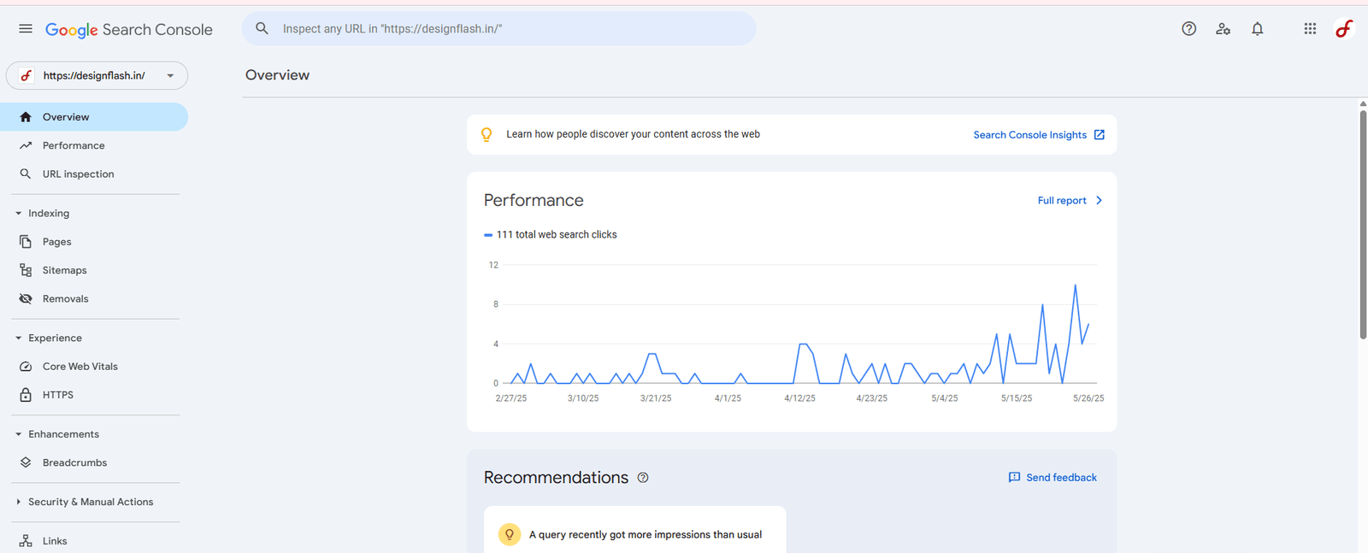Click the Links network icon
The height and width of the screenshot is (553, 1368).
[x=26, y=541]
